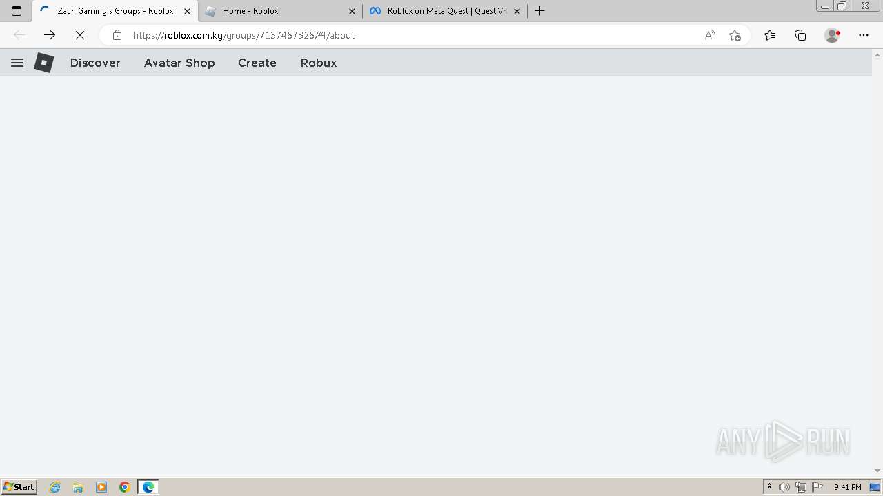Restore down the browser window
This screenshot has height=496, width=883.
pos(842,6)
